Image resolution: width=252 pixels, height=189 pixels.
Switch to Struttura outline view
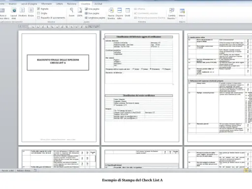(x=22, y=12)
